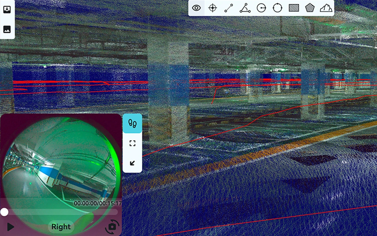This screenshot has height=236, width=377.
Task: Click the Right camera label button
Action: (61, 227)
